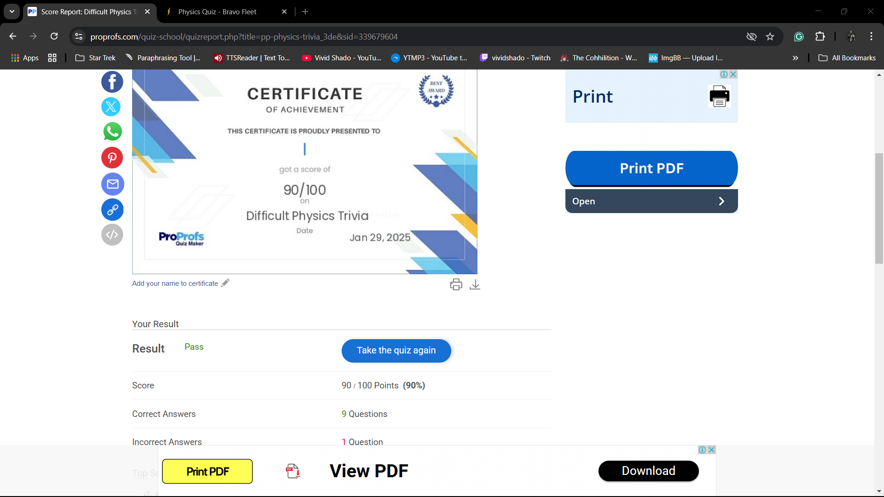This screenshot has width=884, height=497.
Task: Open the Grammarly extension
Action: click(x=799, y=36)
